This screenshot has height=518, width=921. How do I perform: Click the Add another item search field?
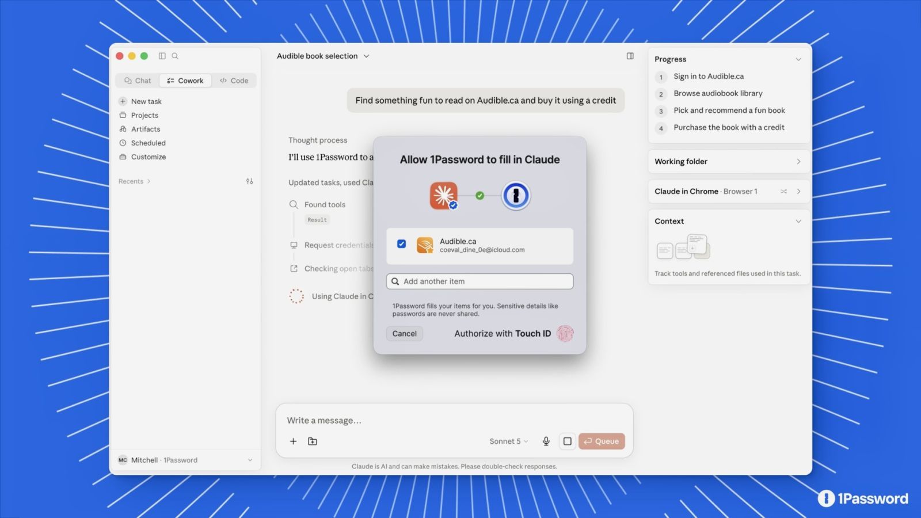[x=479, y=281]
